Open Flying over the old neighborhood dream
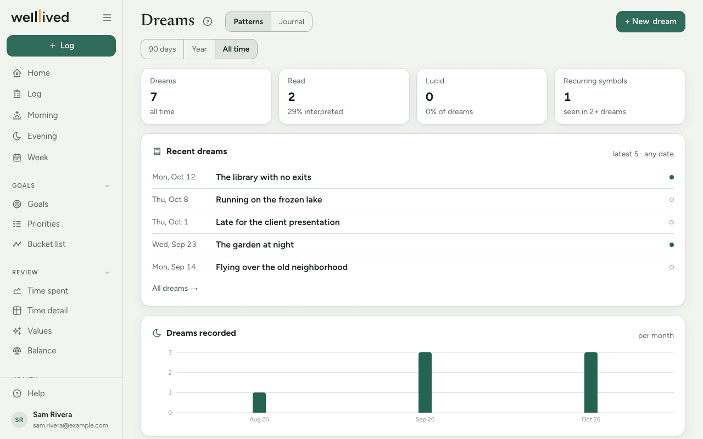This screenshot has width=703, height=439. (413, 267)
